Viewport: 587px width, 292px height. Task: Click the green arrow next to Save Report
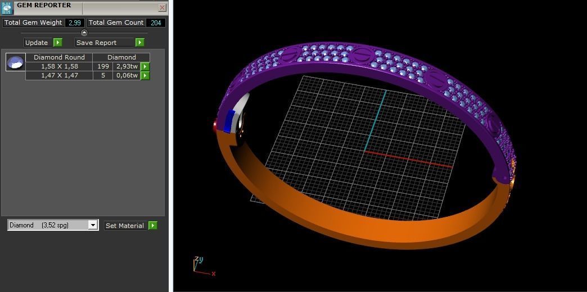click(x=139, y=43)
